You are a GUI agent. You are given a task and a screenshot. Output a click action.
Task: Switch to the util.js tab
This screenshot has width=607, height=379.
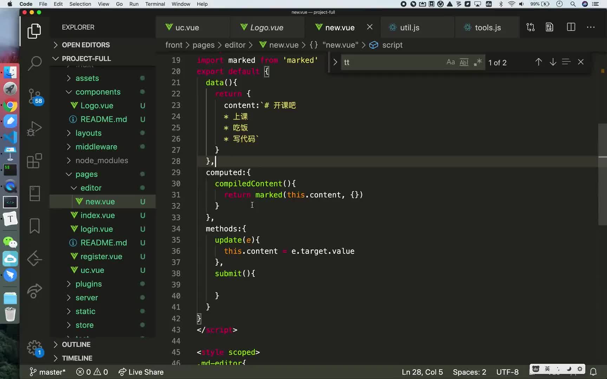tap(417, 27)
